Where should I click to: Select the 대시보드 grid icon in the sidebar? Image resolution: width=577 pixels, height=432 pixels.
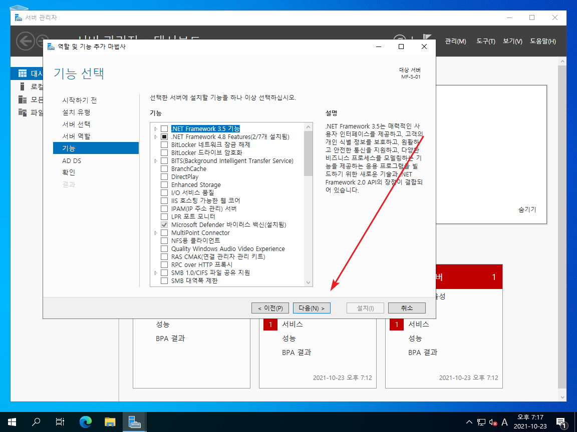[23, 73]
